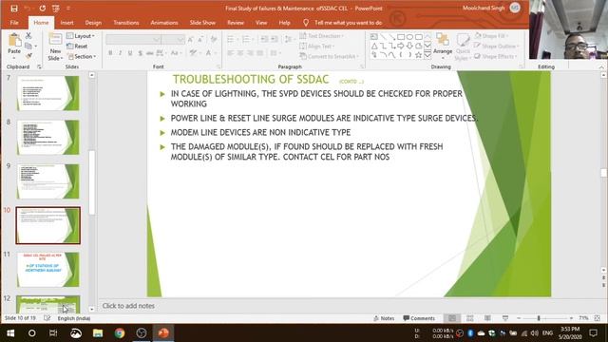Open Windows Start menu
The width and height of the screenshot is (608, 342).
click(10, 333)
